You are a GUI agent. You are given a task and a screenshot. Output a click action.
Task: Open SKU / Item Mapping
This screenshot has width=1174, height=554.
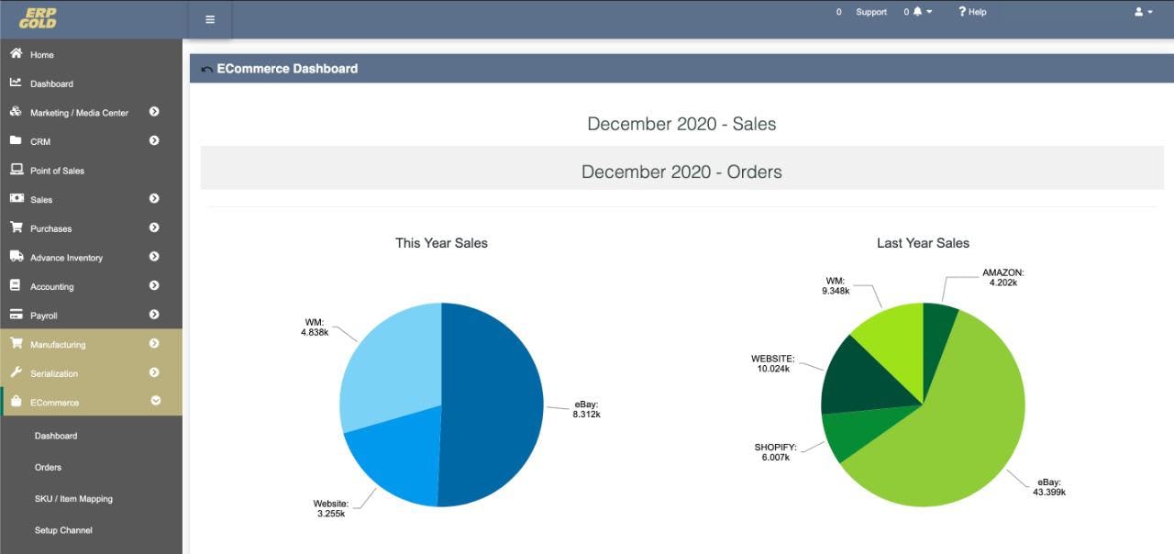pos(72,498)
